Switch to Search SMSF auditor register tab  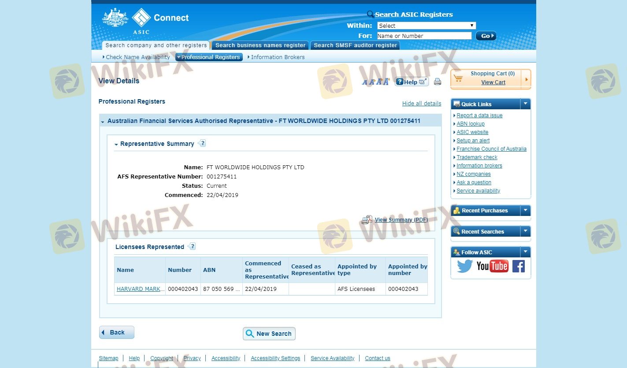tap(355, 45)
